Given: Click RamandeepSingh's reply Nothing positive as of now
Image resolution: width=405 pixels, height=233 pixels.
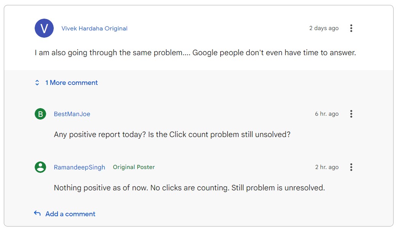Looking at the screenshot, I should 189,188.
